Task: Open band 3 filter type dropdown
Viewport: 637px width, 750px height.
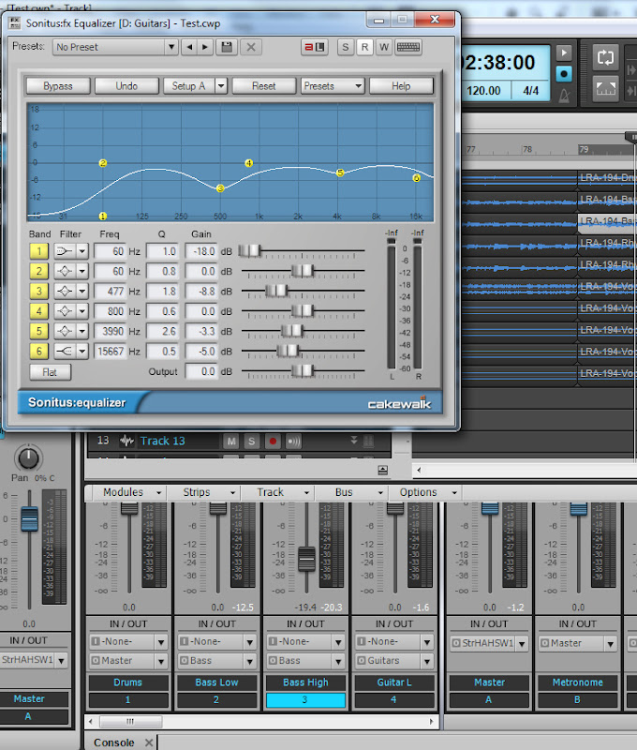Action: coord(81,292)
